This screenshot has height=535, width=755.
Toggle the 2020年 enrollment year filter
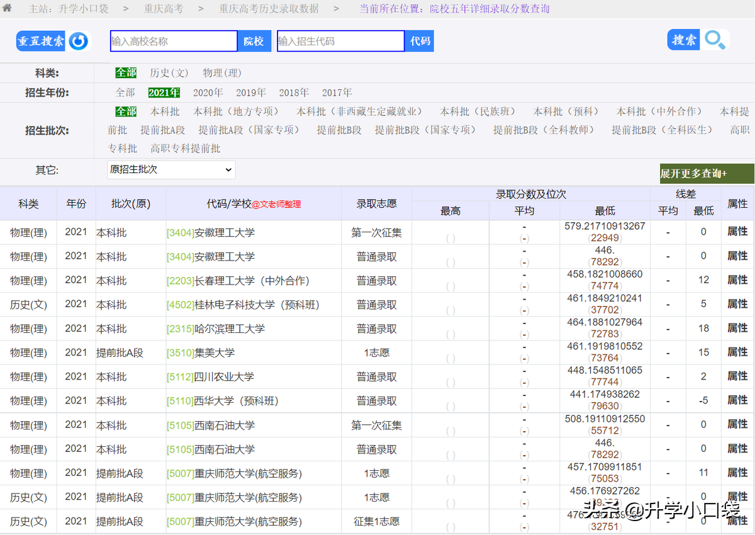point(208,92)
